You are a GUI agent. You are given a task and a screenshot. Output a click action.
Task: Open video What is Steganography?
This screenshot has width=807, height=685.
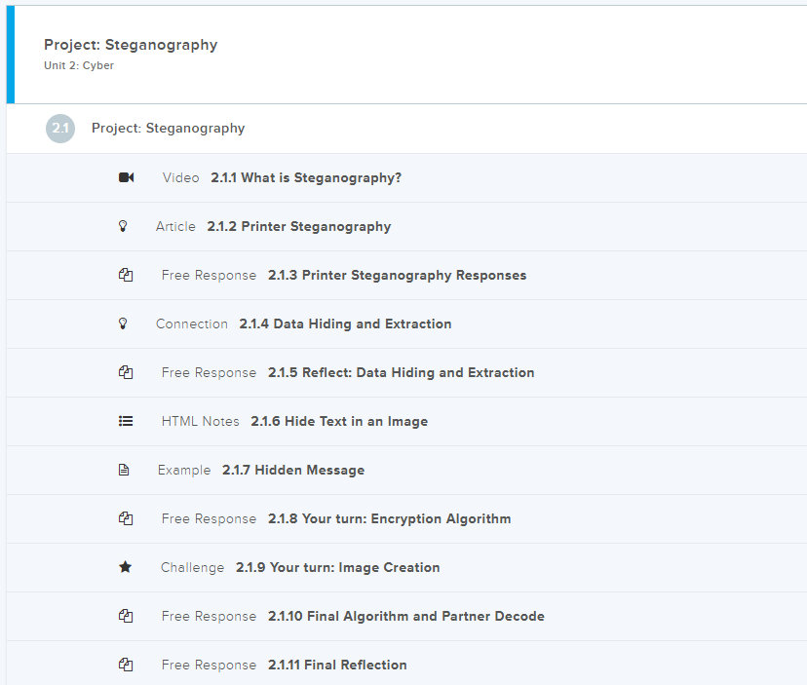[306, 178]
